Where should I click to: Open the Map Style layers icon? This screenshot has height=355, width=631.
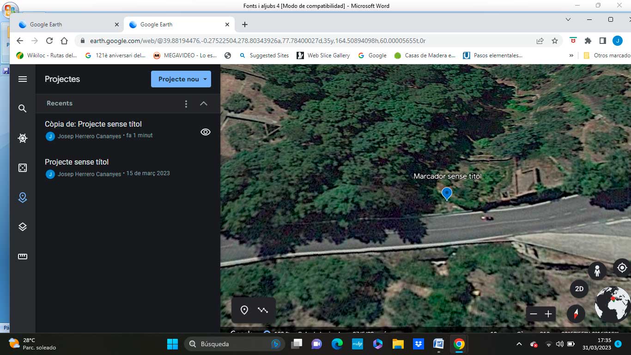pyautogui.click(x=22, y=227)
